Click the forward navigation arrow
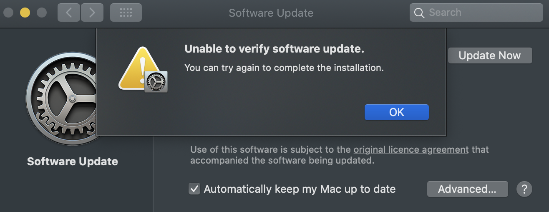549x212 pixels. point(92,13)
